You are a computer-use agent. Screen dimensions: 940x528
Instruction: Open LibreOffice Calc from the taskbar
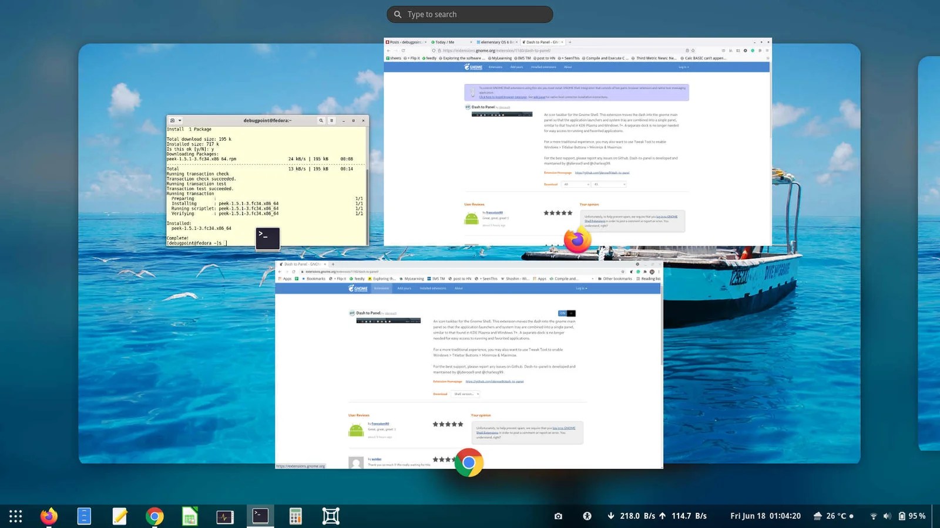189,516
